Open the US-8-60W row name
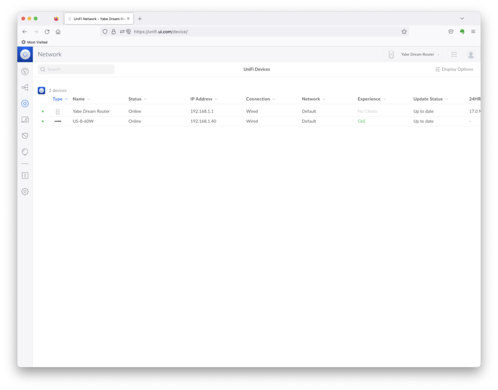The height and width of the screenshot is (390, 498). [83, 121]
